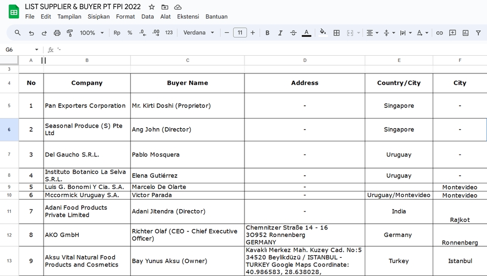Open the horizontal align dropdown

coord(372,32)
